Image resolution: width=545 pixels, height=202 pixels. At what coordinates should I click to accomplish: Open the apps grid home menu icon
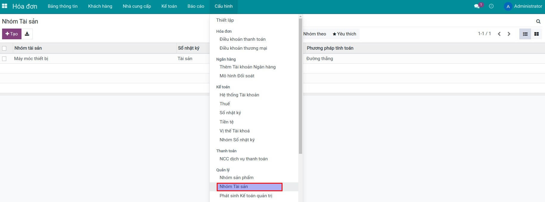[x=4, y=6]
